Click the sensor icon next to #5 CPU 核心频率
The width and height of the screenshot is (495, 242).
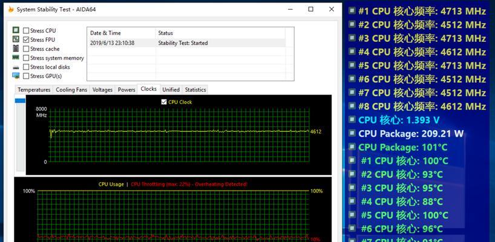tap(352, 65)
